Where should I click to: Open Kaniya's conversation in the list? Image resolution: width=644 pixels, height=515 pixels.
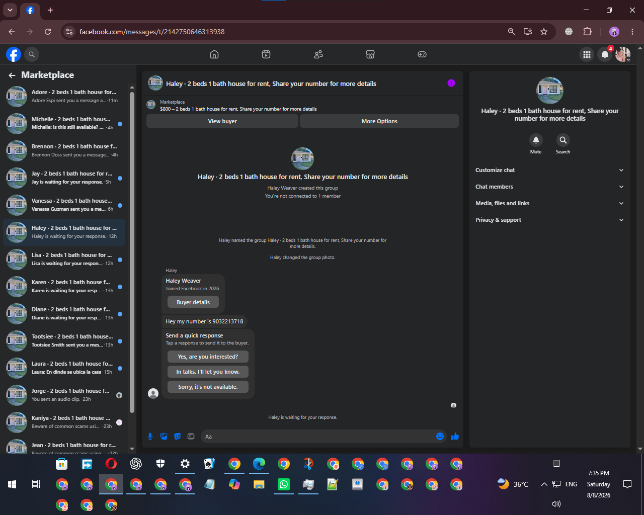[x=64, y=422]
